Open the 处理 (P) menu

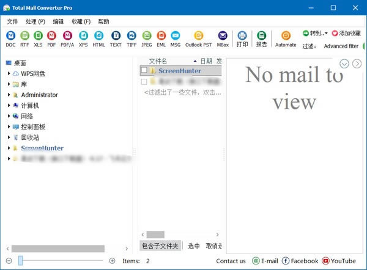click(35, 21)
